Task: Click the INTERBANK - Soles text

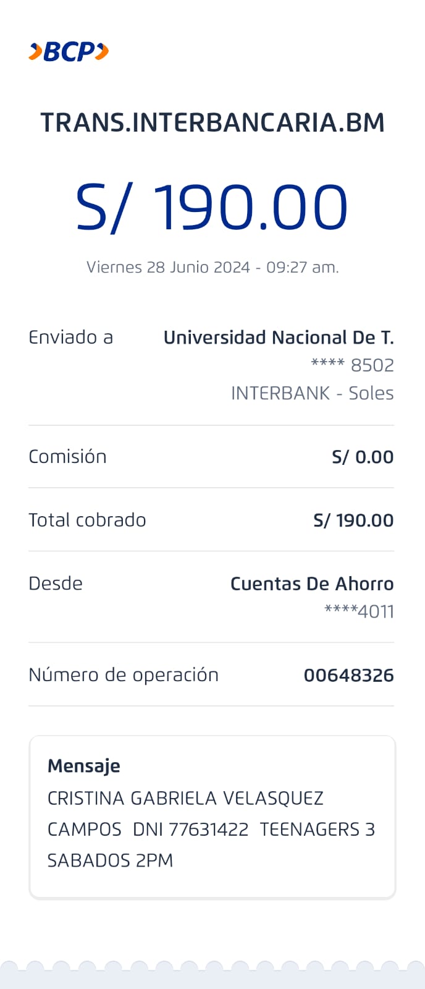Action: pos(312,393)
